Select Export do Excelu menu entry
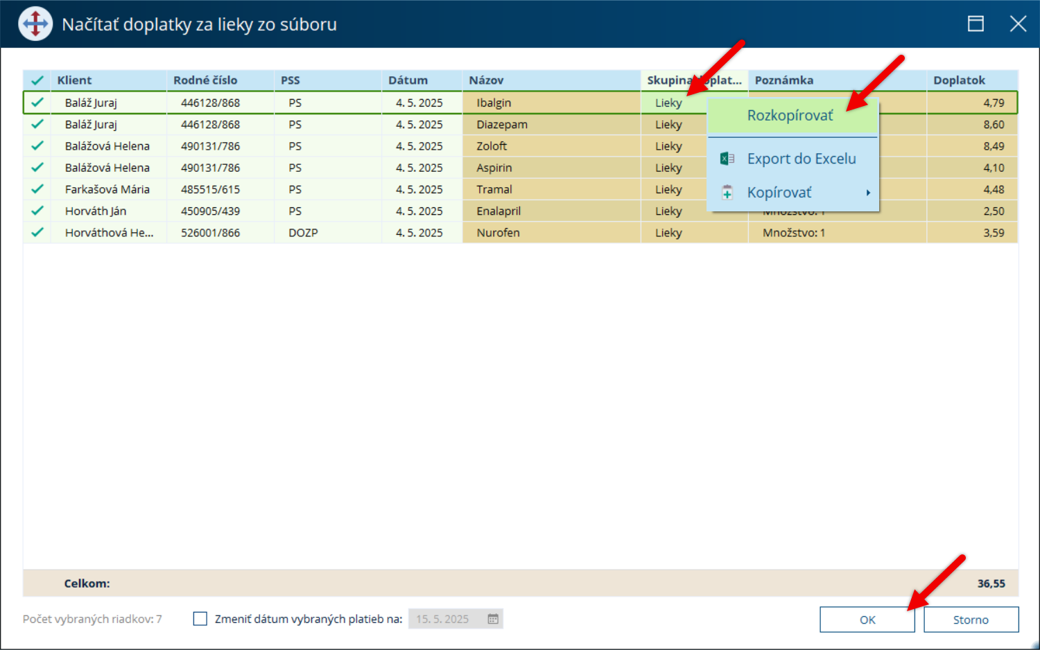The image size is (1040, 650). (792, 159)
